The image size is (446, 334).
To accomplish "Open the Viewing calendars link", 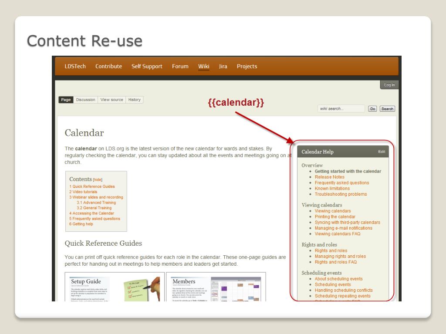I will 333,211.
